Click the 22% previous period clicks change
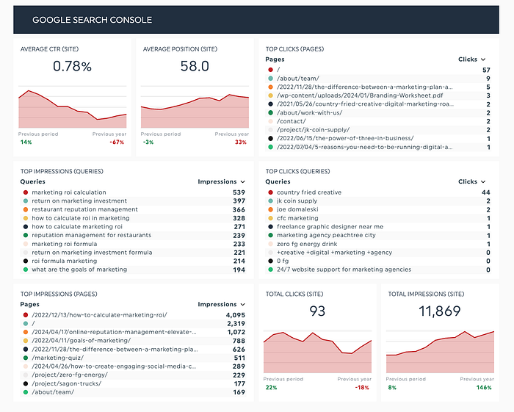Image resolution: width=514 pixels, height=412 pixels. (x=271, y=388)
